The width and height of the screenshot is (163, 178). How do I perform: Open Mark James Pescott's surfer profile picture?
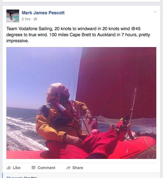[x=13, y=16]
